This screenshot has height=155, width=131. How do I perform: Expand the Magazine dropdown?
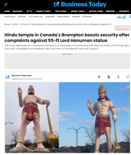18,11
